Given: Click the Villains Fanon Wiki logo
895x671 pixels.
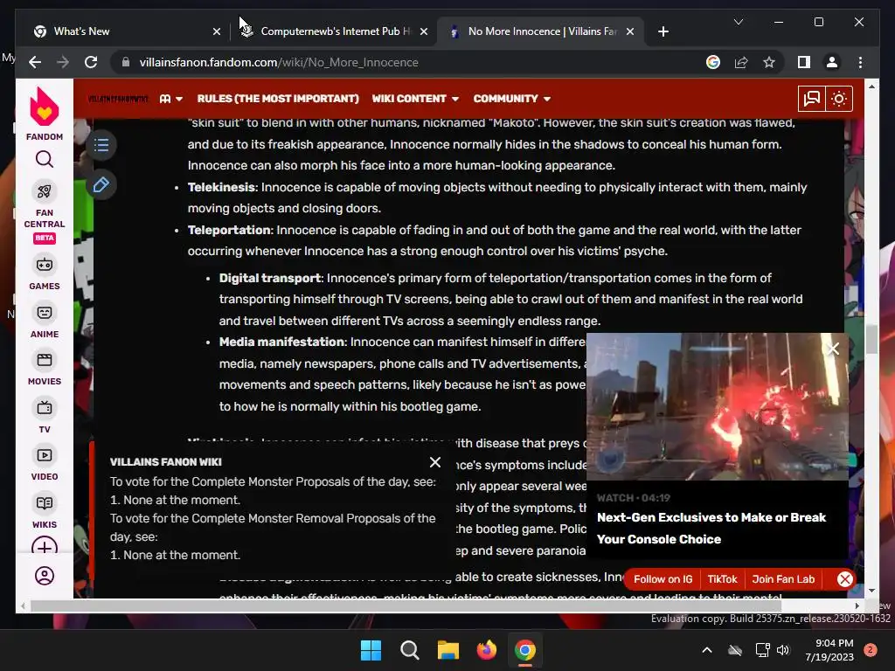Looking at the screenshot, I should tap(118, 99).
